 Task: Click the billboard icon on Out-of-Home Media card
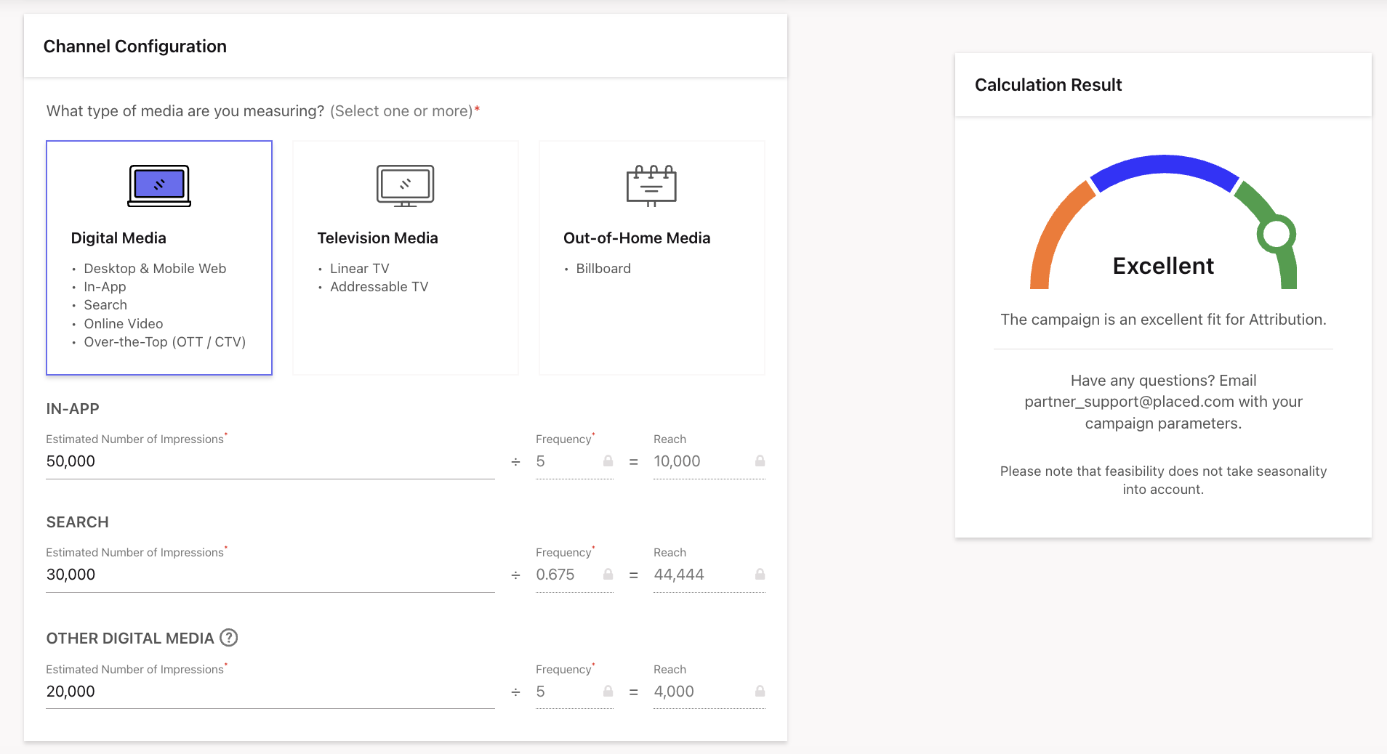coord(651,185)
